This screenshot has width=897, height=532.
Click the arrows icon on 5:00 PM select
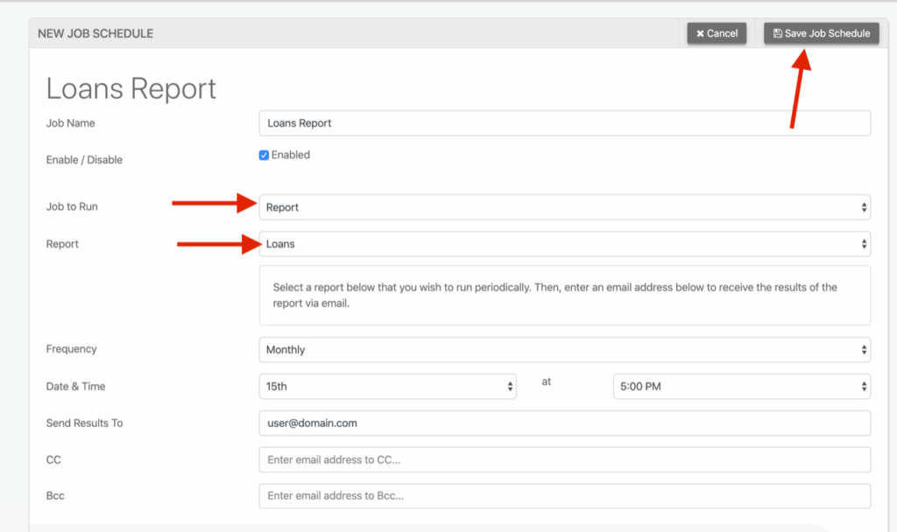click(864, 386)
